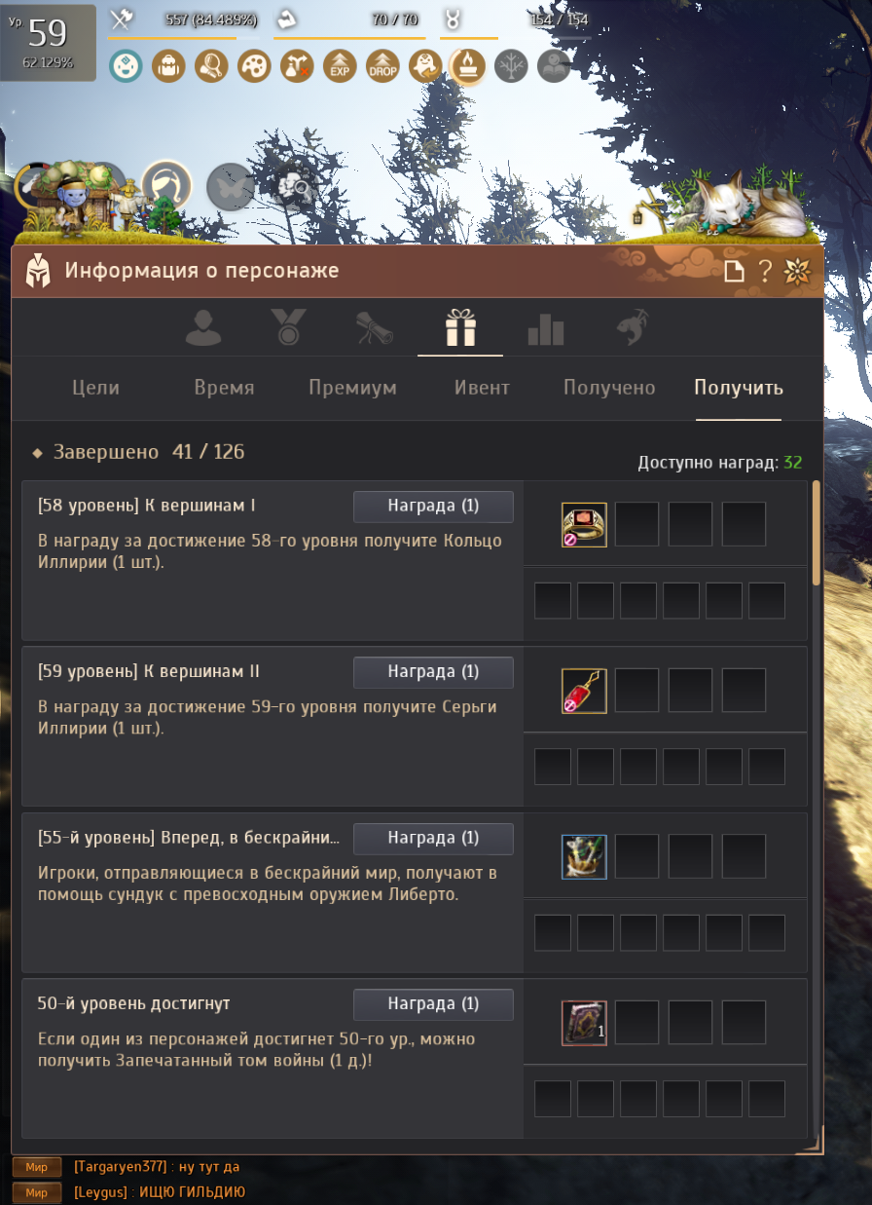Switch to the Цели tab

[x=95, y=388]
